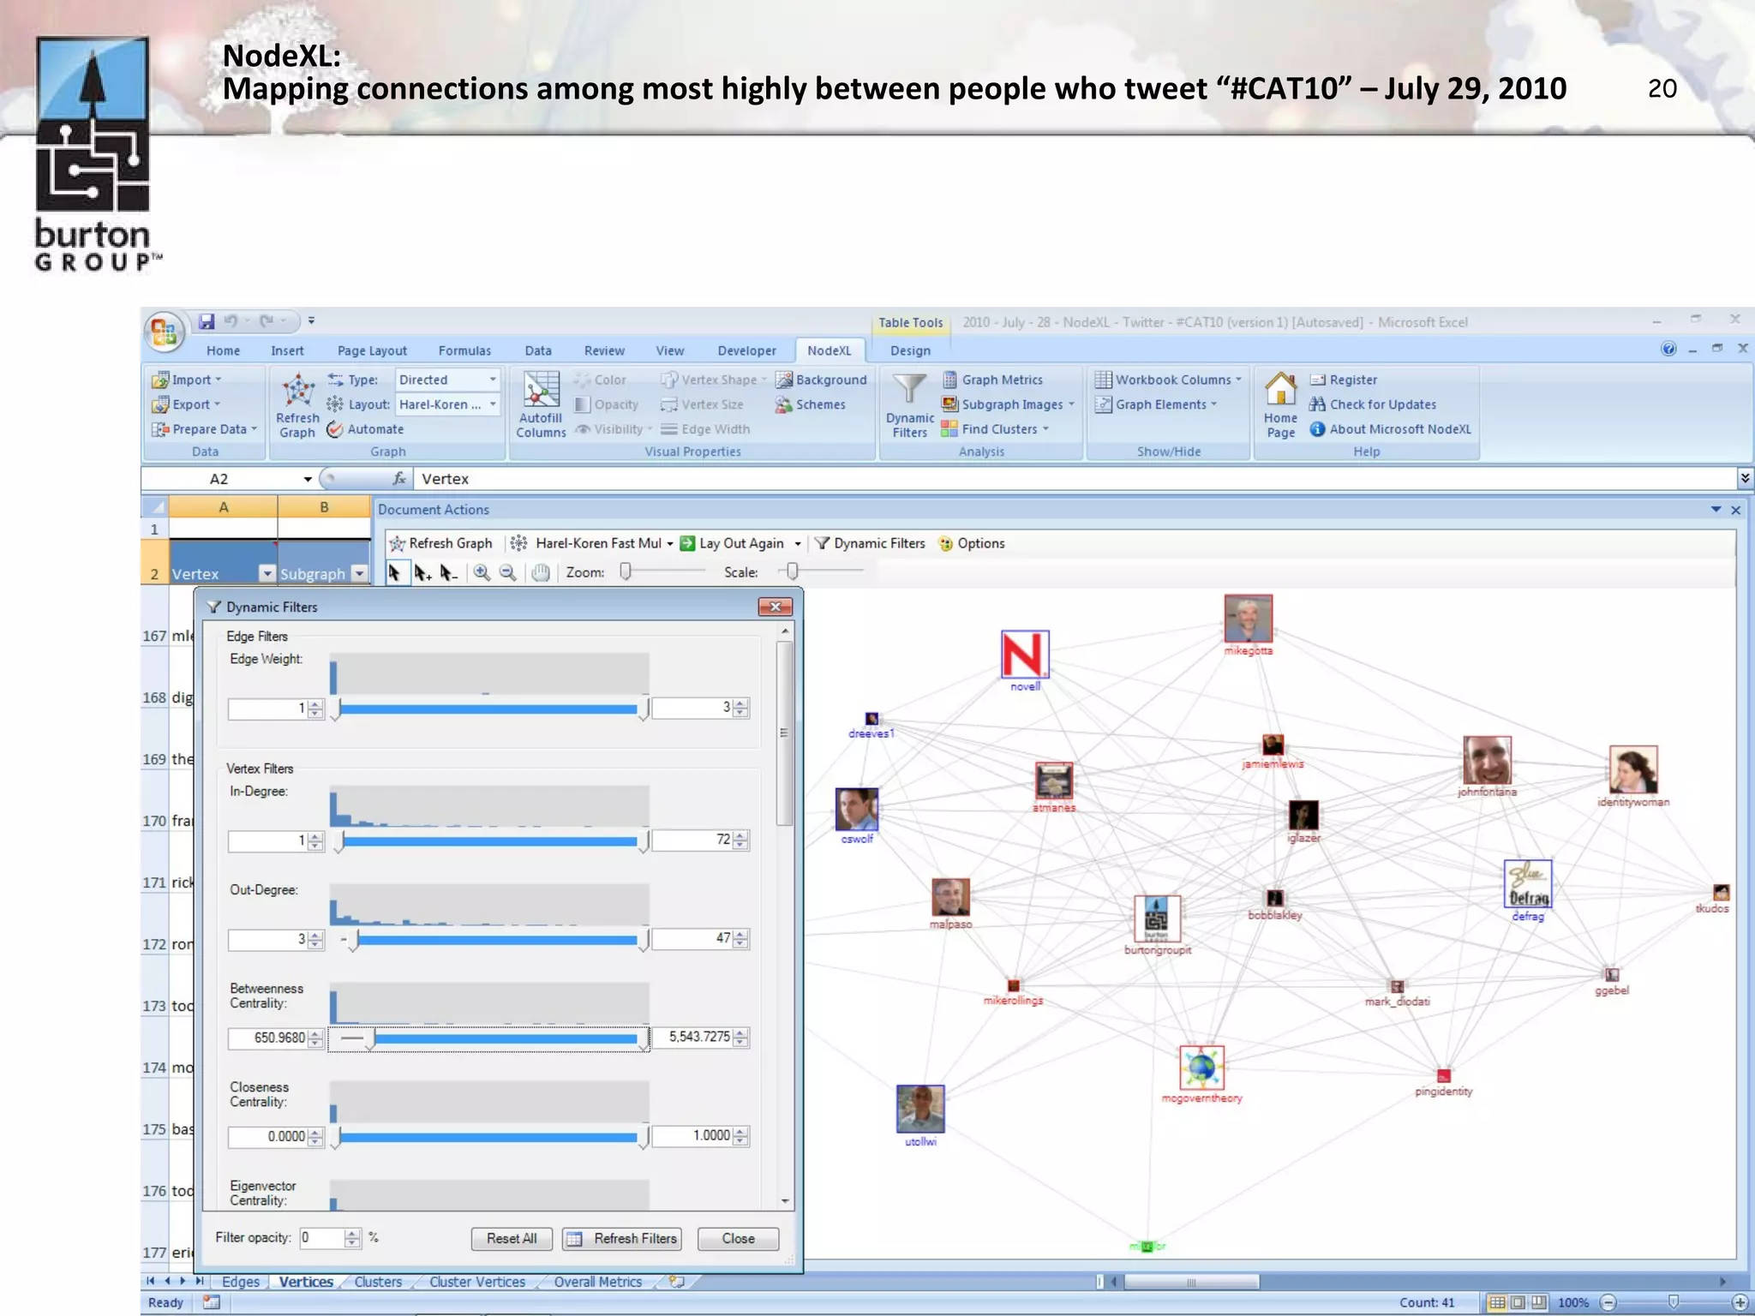Click the Autofill Columns icon

click(541, 404)
